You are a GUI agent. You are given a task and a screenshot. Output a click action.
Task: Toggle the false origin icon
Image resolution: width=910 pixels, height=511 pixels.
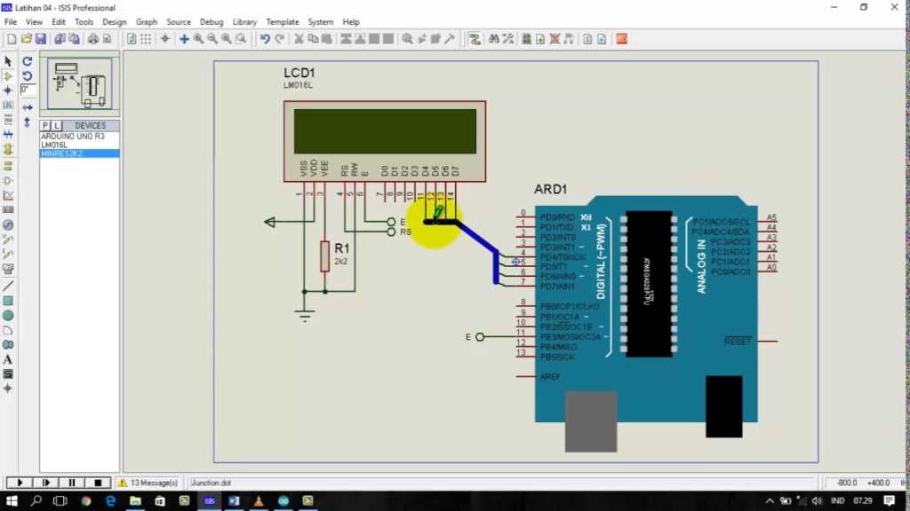pos(165,39)
